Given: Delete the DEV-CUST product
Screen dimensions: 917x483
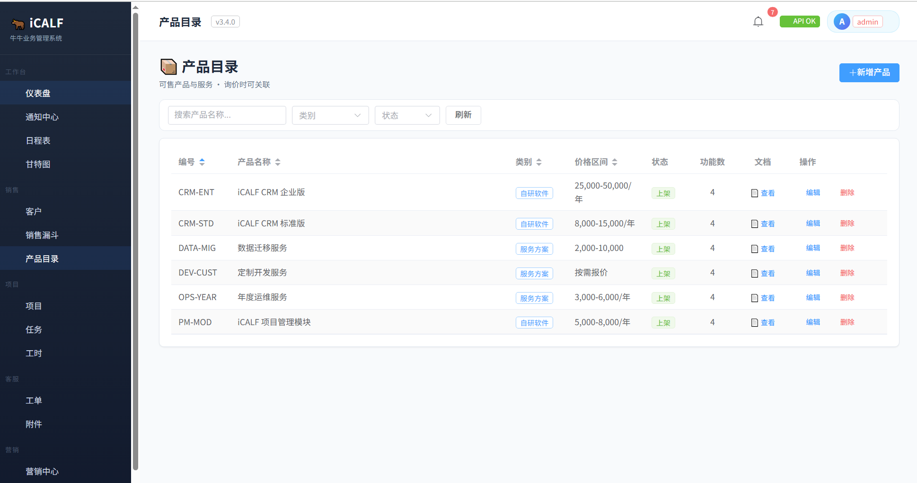Looking at the screenshot, I should 847,273.
